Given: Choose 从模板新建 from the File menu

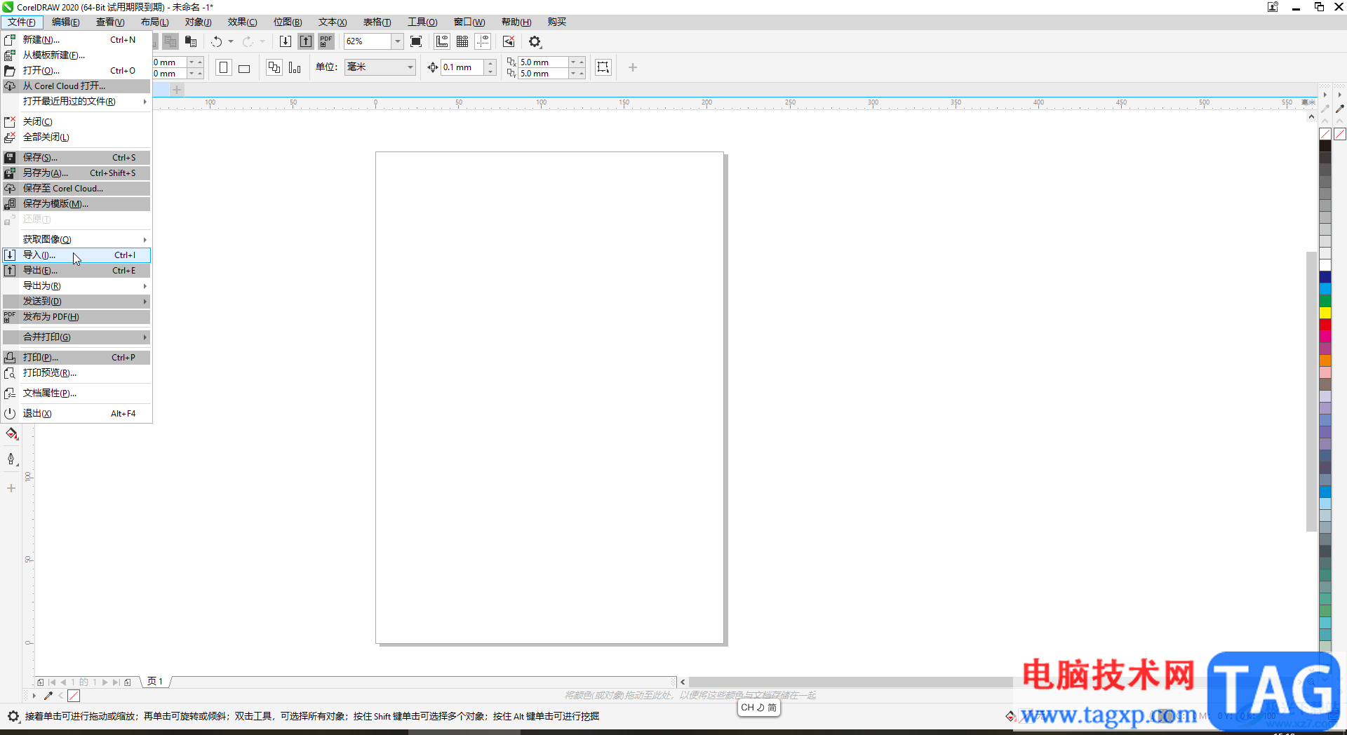Looking at the screenshot, I should point(76,55).
